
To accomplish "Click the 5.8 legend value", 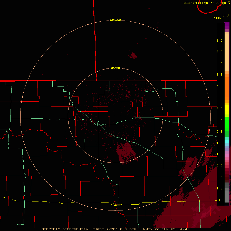I will (x=219, y=86).
